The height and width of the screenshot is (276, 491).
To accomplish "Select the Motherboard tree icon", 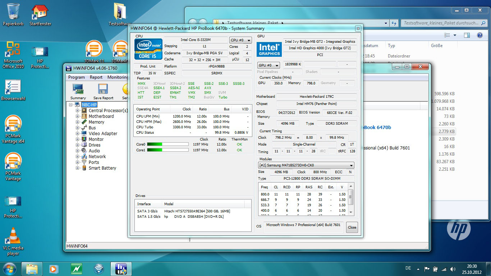I will (84, 116).
